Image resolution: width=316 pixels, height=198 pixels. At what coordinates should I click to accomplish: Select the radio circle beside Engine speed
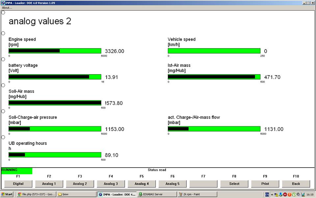[3, 33]
